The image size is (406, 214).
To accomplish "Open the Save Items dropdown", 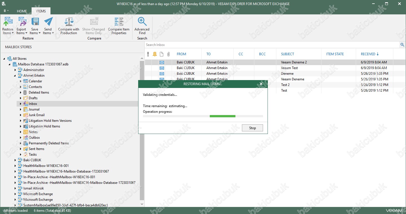I will click(x=35, y=26).
